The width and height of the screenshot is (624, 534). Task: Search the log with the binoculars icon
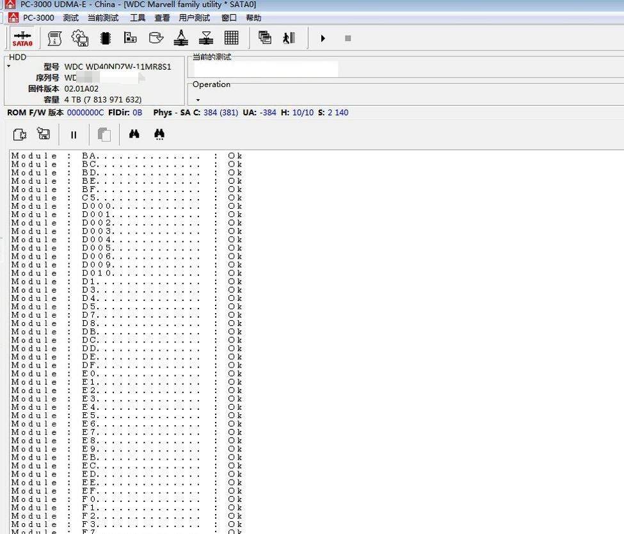134,134
